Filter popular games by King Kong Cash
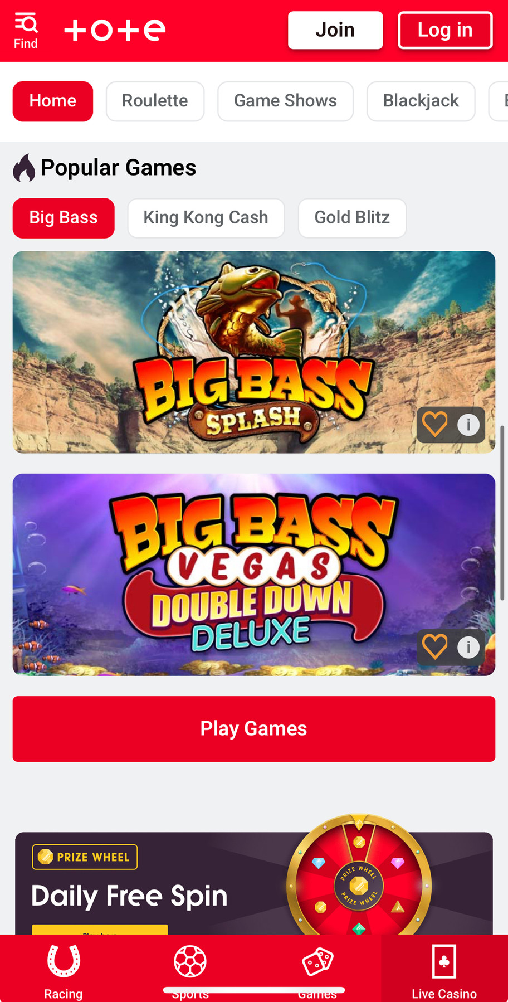 (206, 218)
